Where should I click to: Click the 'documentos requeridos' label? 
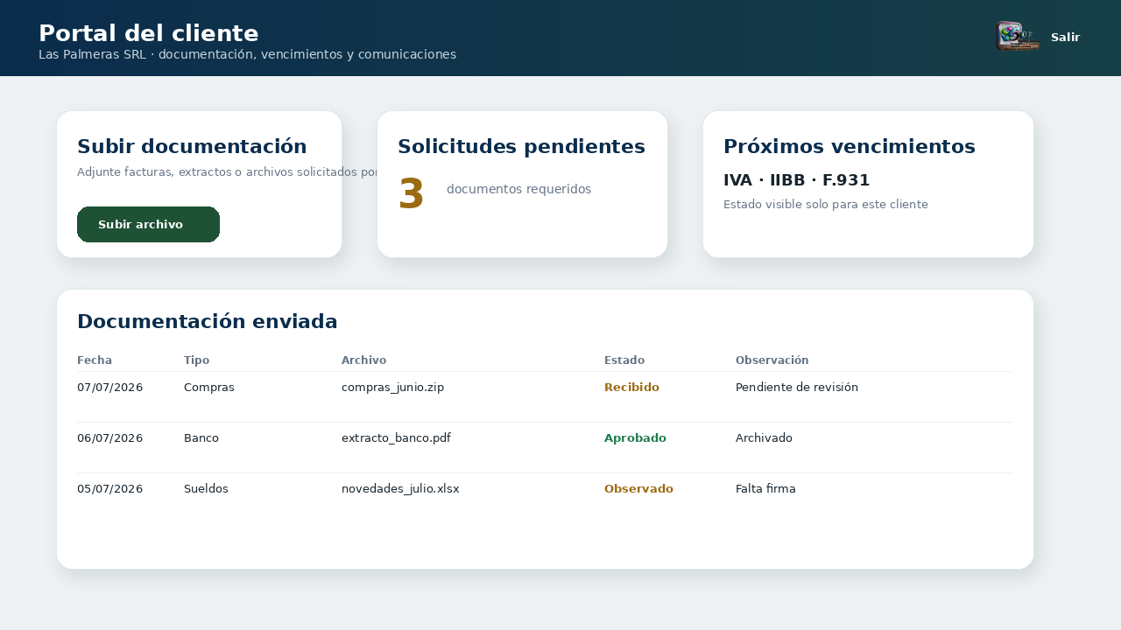[x=518, y=189]
